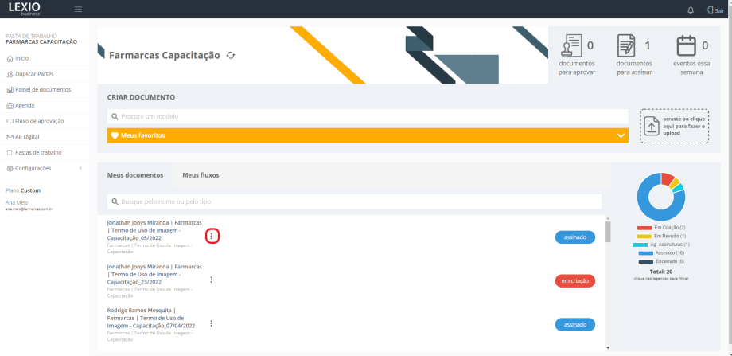
Task: Click the Sair logout button
Action: pyautogui.click(x=714, y=10)
